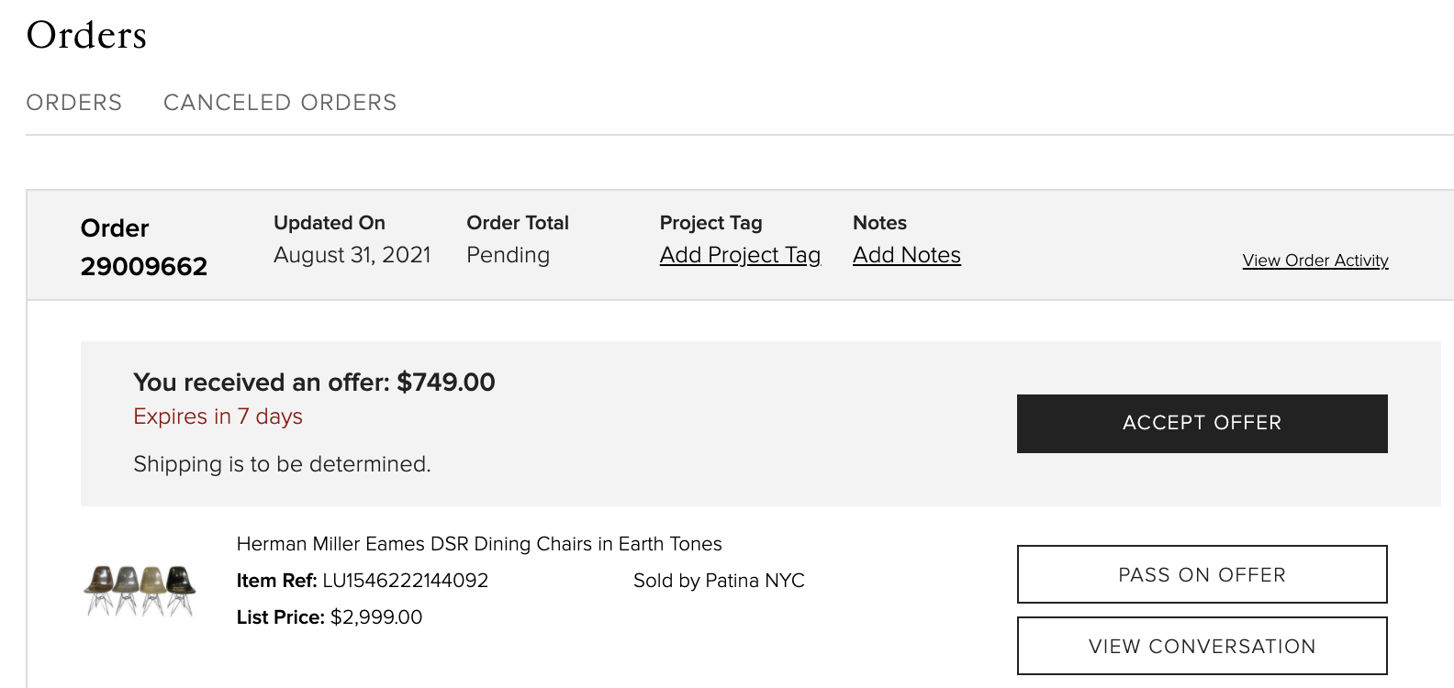Pass on the offer
This screenshot has width=1454, height=688.
[1202, 574]
